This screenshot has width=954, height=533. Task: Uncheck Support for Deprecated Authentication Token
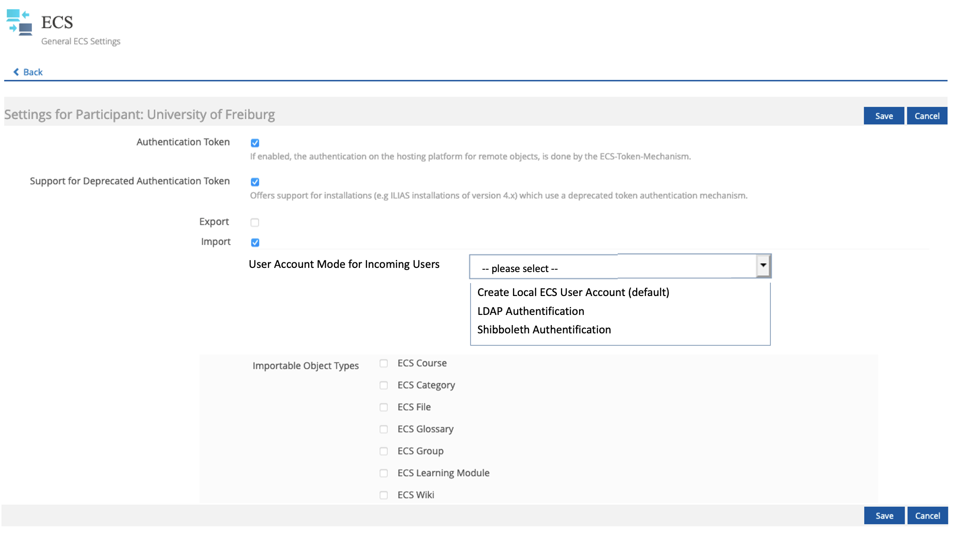click(x=255, y=182)
